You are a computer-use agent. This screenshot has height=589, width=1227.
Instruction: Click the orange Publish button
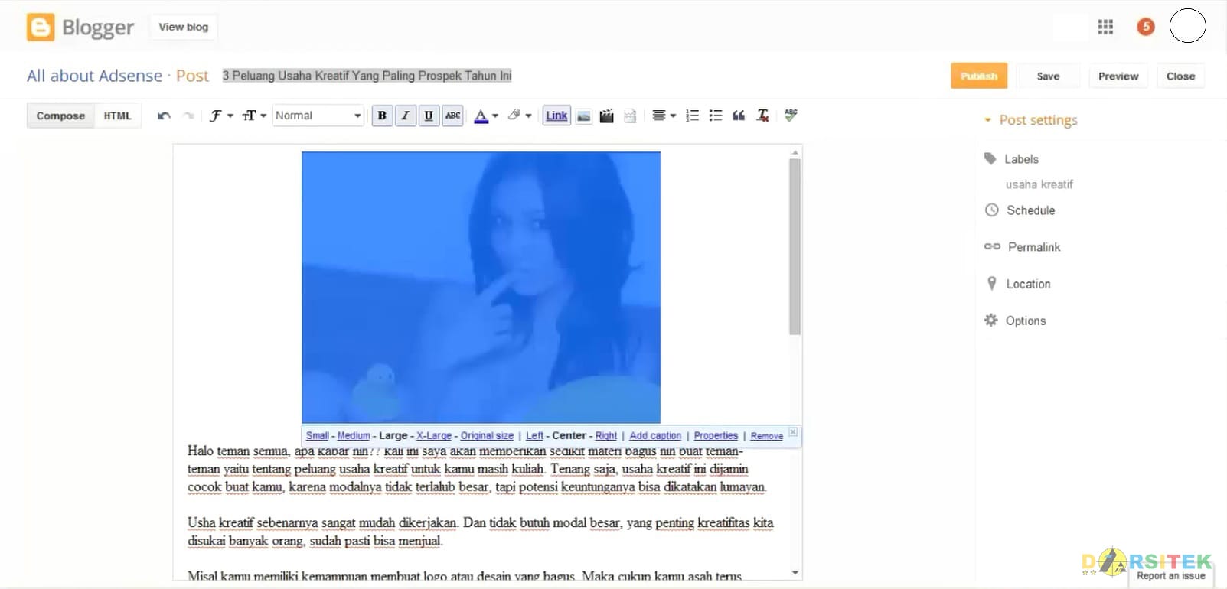[x=979, y=76]
